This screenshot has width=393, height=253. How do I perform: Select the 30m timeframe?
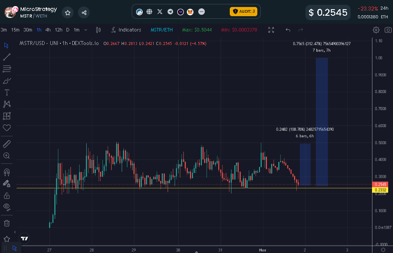pyautogui.click(x=28, y=30)
